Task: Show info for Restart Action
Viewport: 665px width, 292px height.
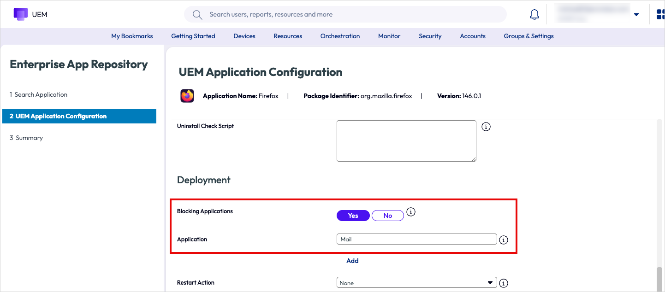Action: point(504,283)
